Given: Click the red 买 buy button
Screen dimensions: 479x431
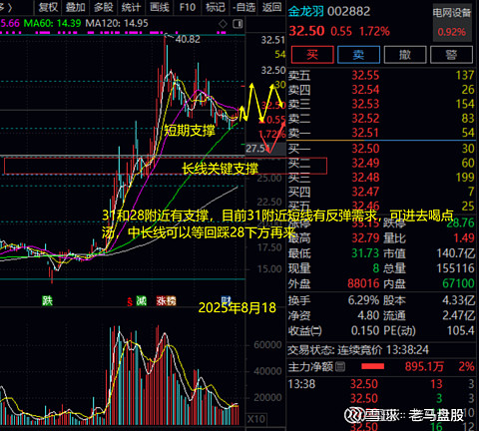Looking at the screenshot, I should [x=312, y=55].
